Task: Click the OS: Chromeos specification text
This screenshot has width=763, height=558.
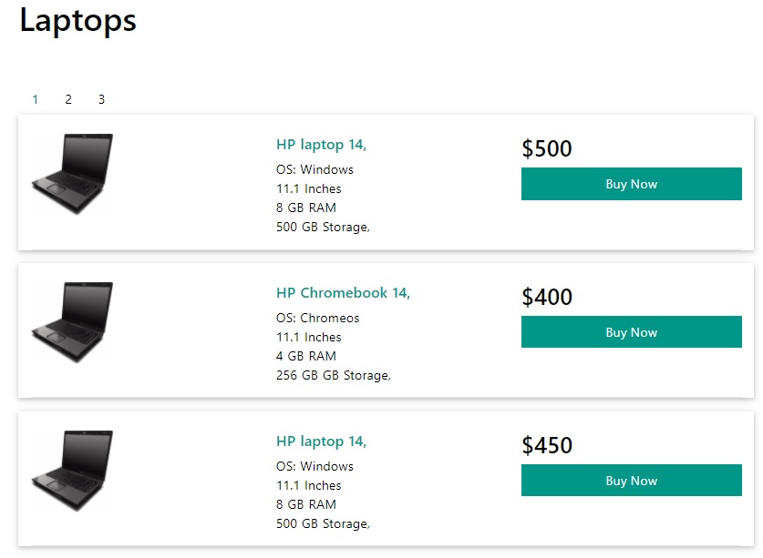Action: pos(317,318)
